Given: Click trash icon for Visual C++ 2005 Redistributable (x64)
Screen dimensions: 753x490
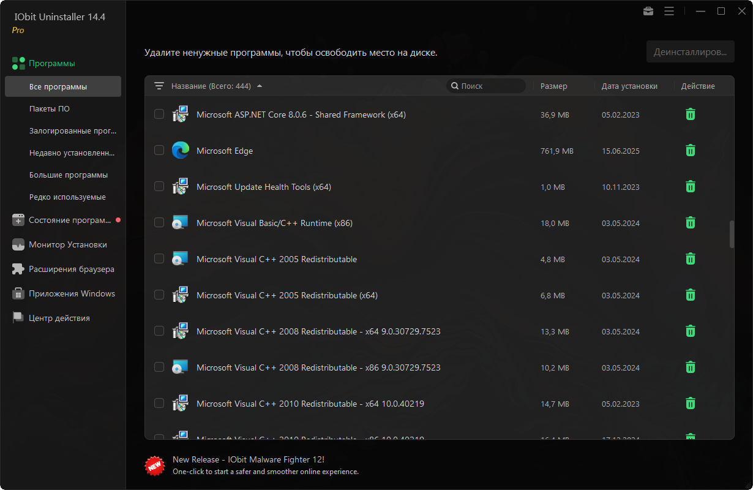Looking at the screenshot, I should [x=690, y=295].
